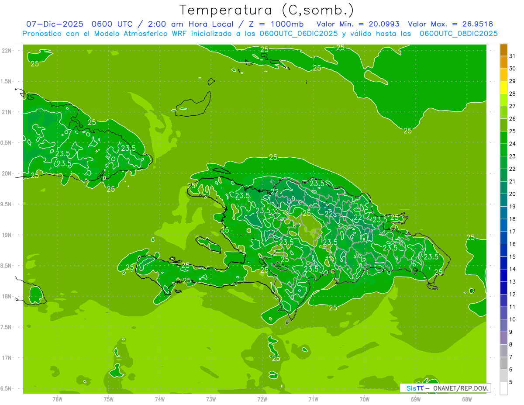Click the longitude label "71W"
The height and width of the screenshot is (405, 524).
pyautogui.click(x=313, y=399)
